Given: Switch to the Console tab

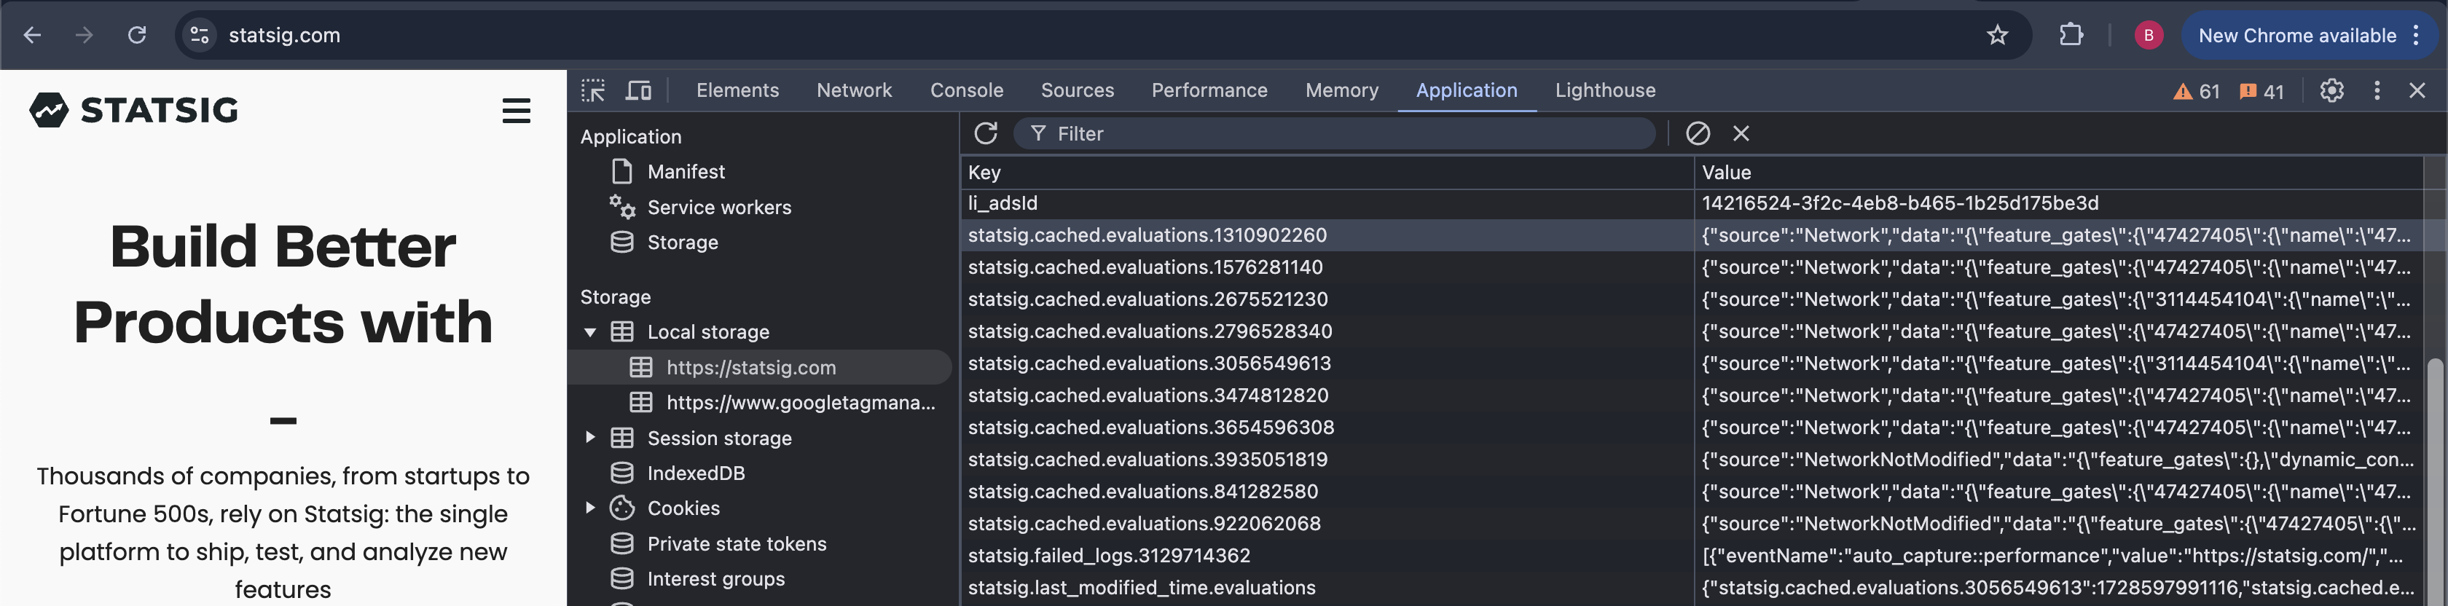Looking at the screenshot, I should [x=967, y=90].
